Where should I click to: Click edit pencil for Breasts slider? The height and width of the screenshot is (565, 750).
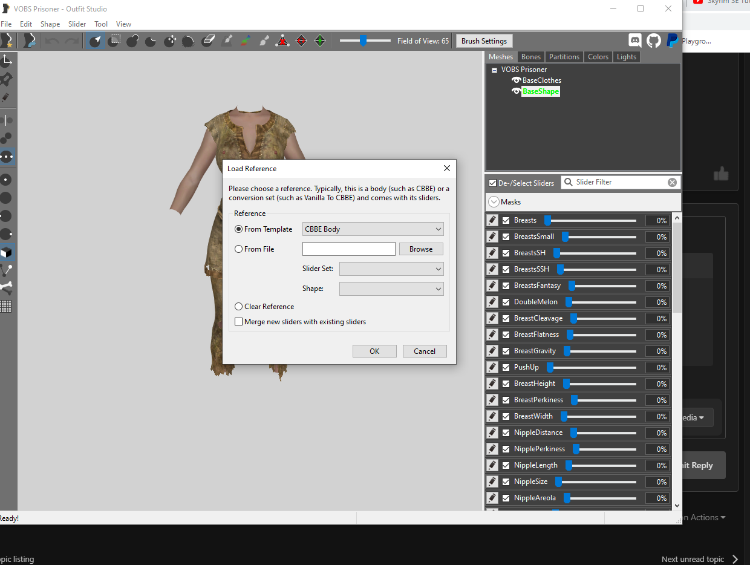click(x=492, y=220)
